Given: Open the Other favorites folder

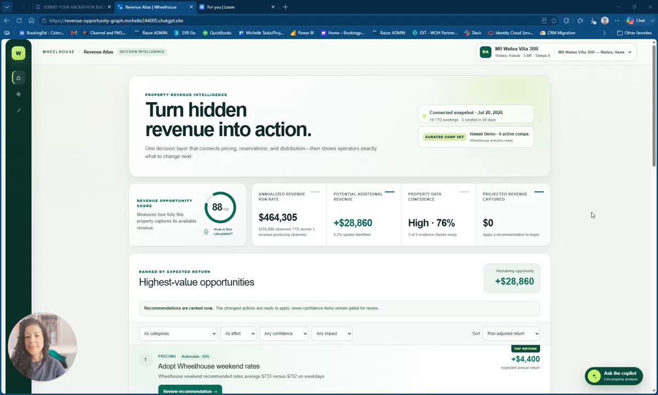Looking at the screenshot, I should [634, 33].
